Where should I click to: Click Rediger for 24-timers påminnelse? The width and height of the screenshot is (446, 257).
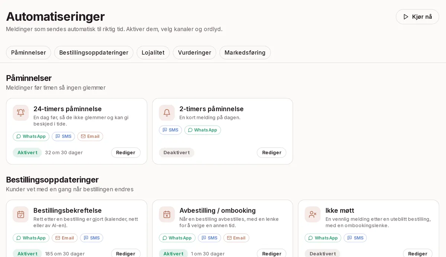[126, 152]
